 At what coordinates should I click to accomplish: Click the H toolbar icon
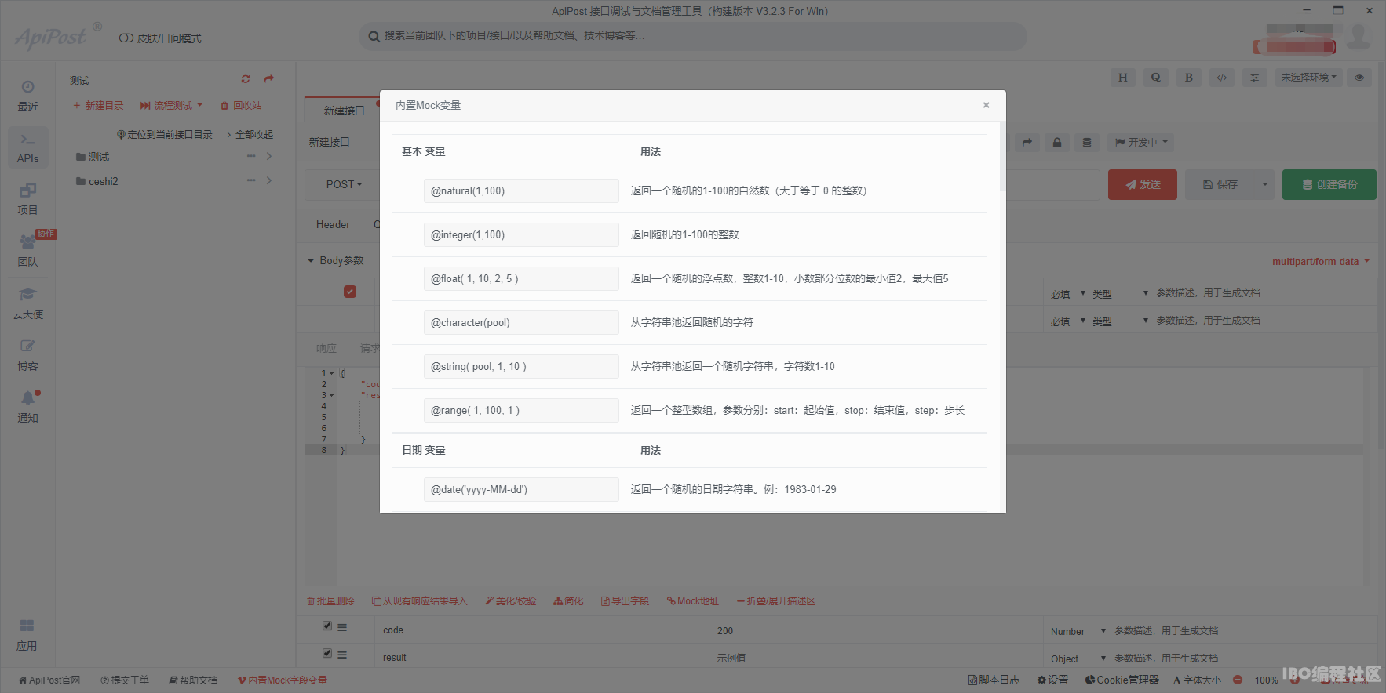point(1122,78)
